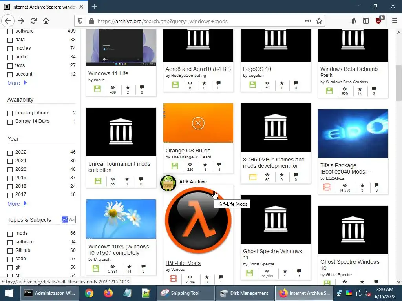Open the Tifa's Package blue thumbnail
Screen dimensions: 402x301
tap(353, 133)
